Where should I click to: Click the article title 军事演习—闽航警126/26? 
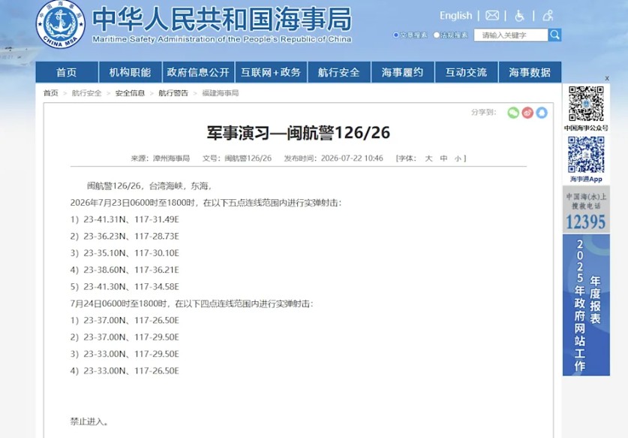point(299,133)
